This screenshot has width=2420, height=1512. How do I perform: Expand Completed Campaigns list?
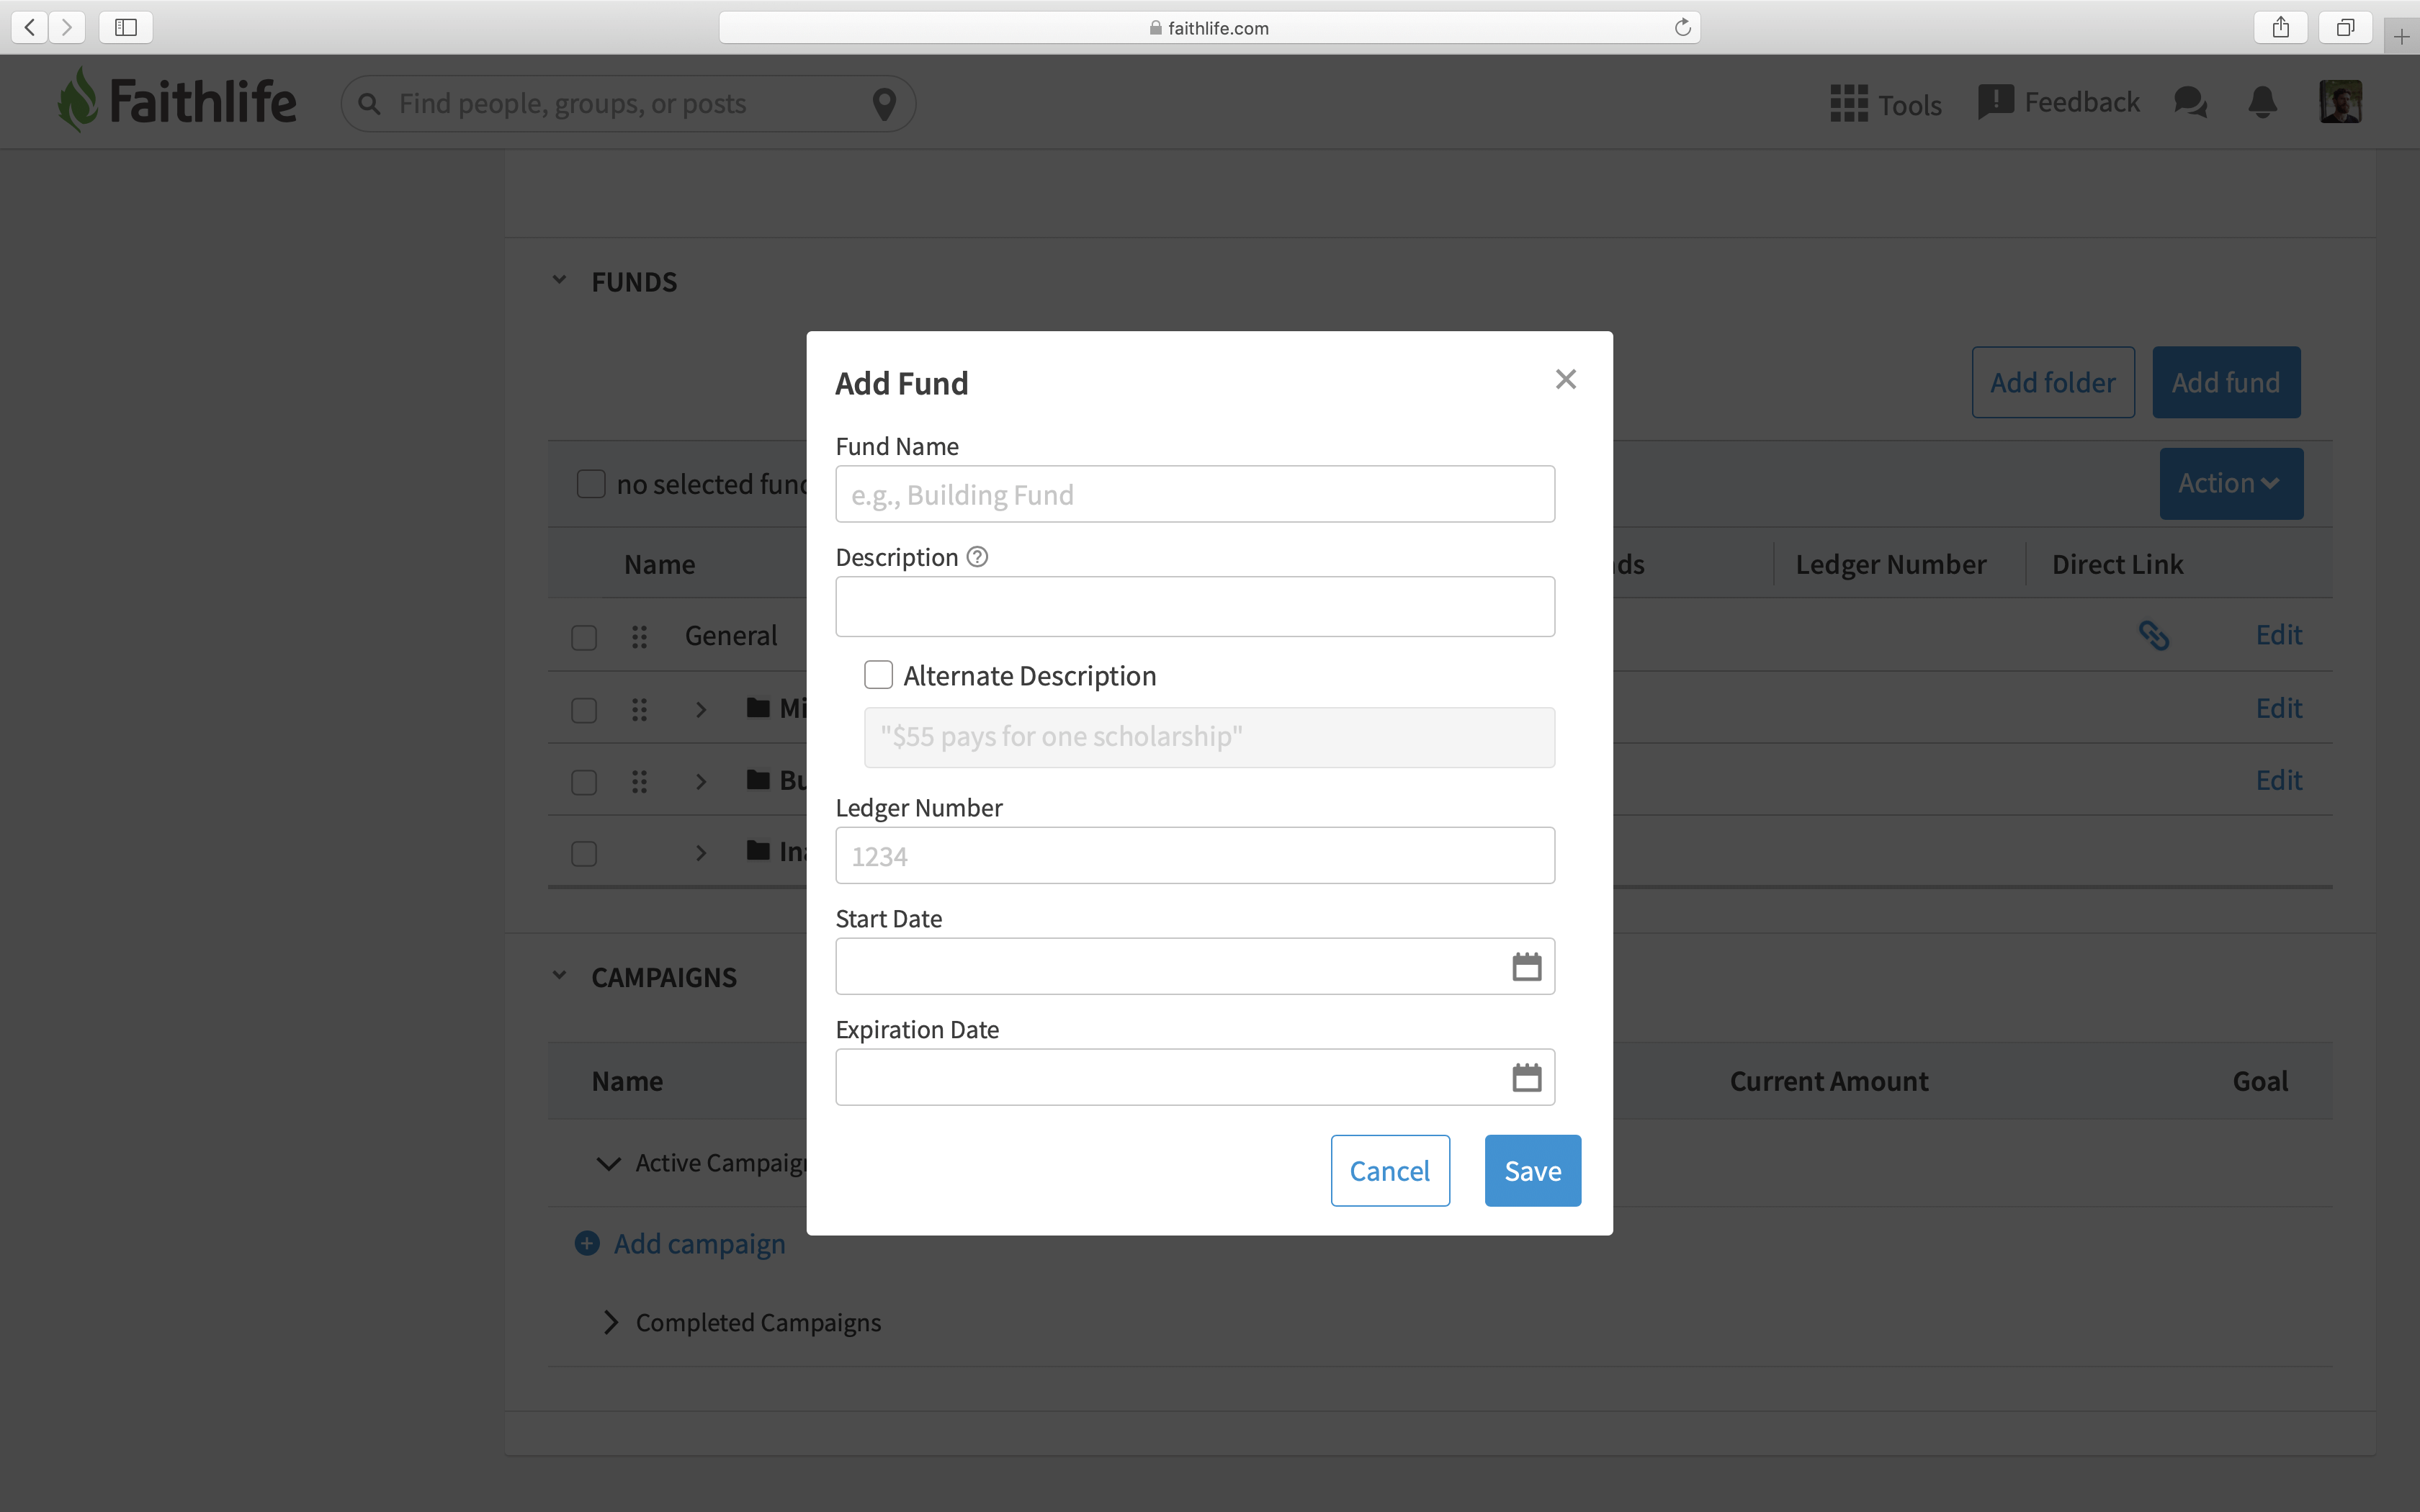tap(610, 1322)
